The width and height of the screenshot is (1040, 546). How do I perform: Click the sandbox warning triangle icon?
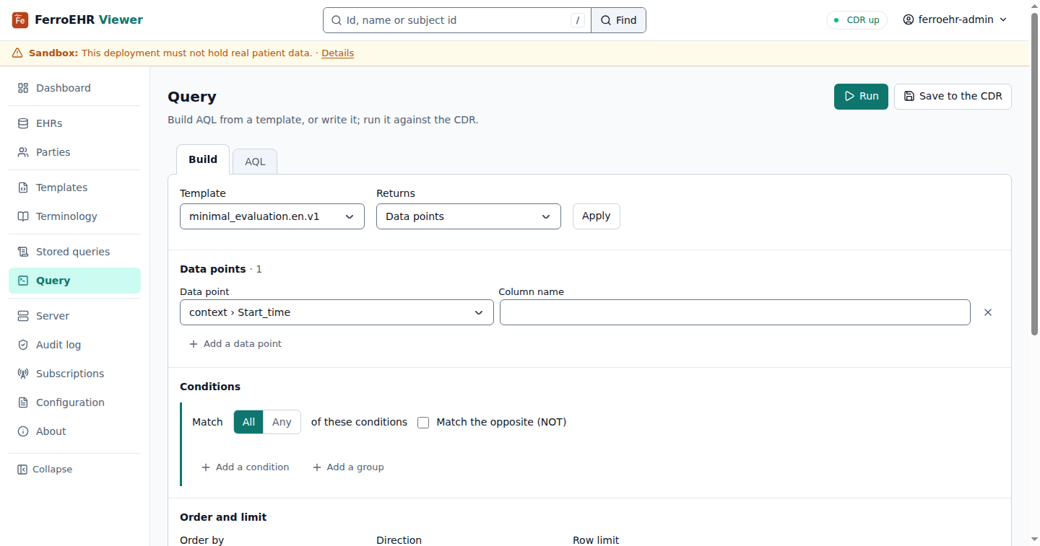17,53
